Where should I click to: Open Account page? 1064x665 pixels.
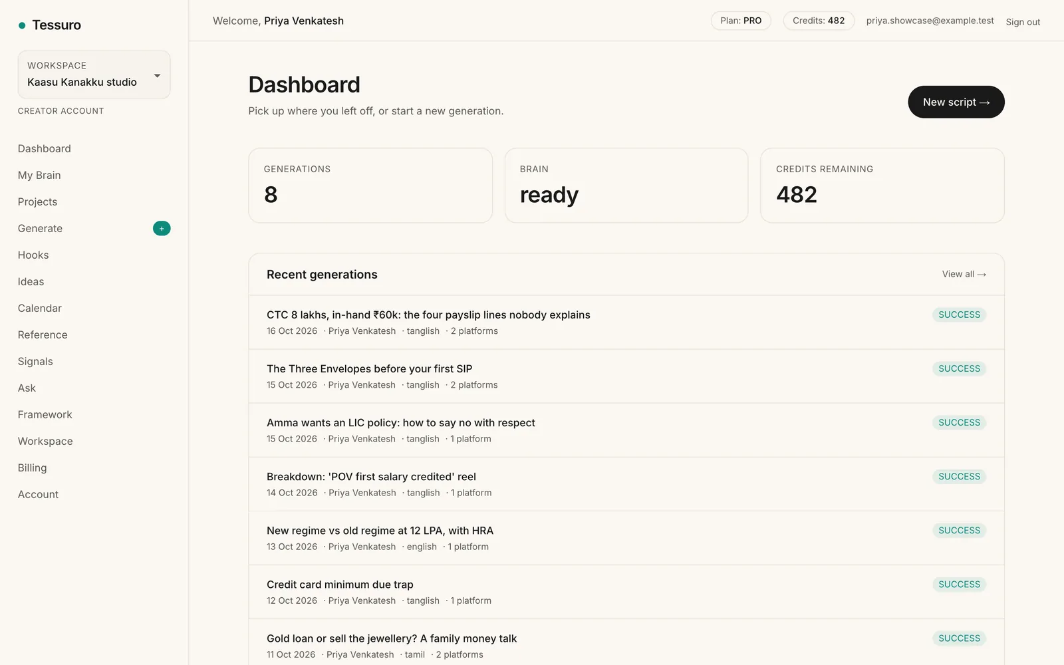(38, 494)
